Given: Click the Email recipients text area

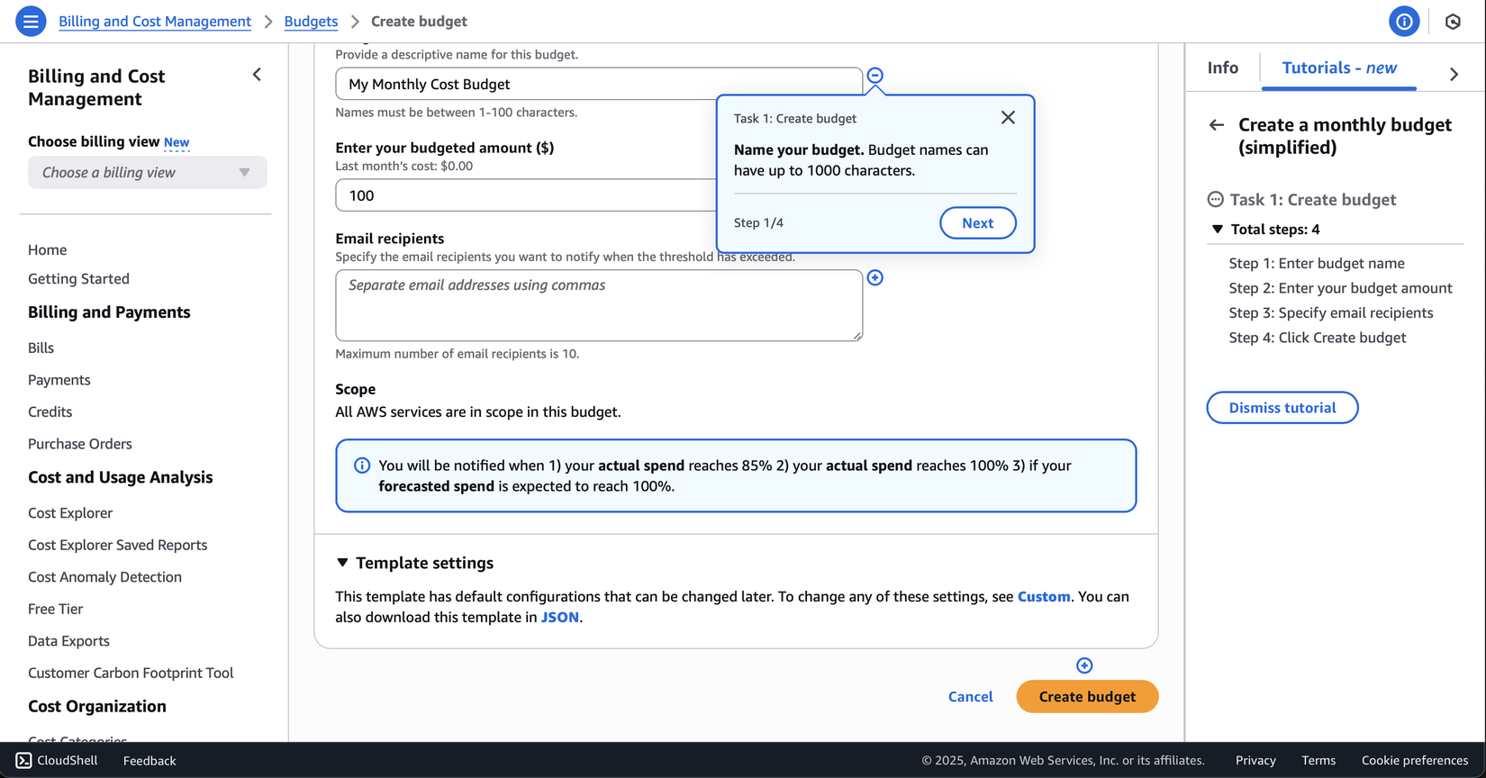Looking at the screenshot, I should click(598, 305).
